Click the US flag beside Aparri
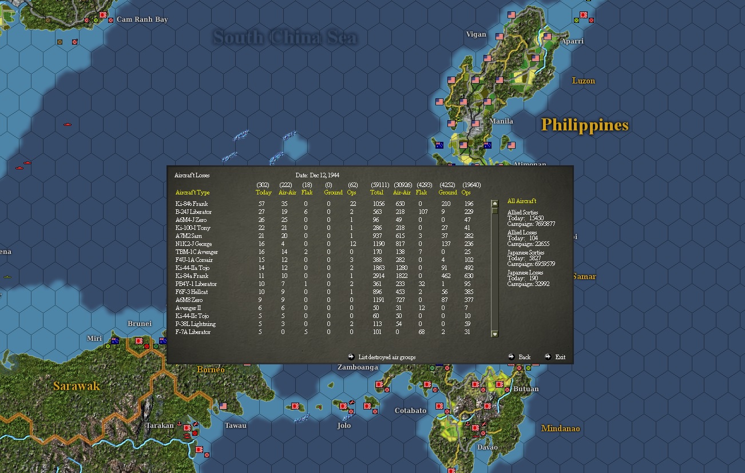Viewport: 745px width, 473px height. click(548, 37)
